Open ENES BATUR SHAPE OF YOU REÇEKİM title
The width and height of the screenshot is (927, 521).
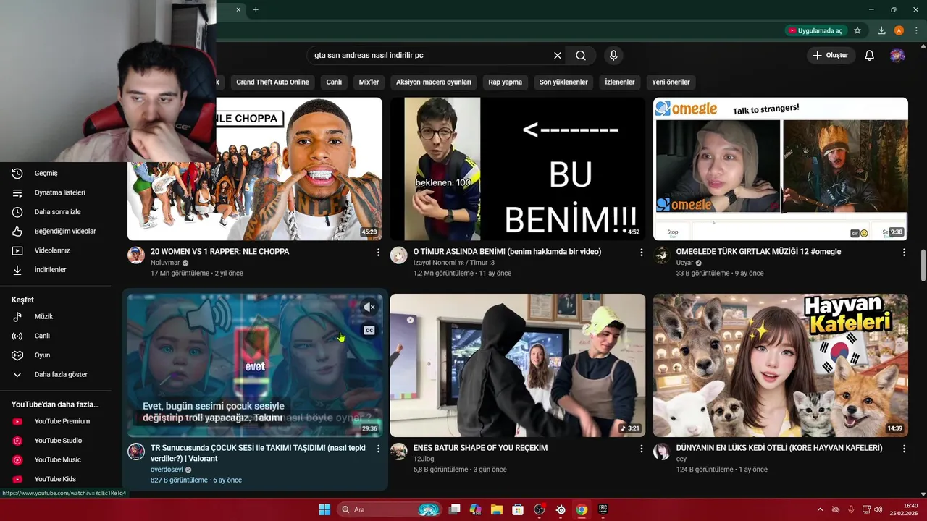tap(480, 448)
